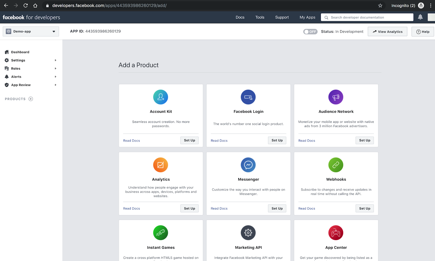Click the APP ID number text

103,31
